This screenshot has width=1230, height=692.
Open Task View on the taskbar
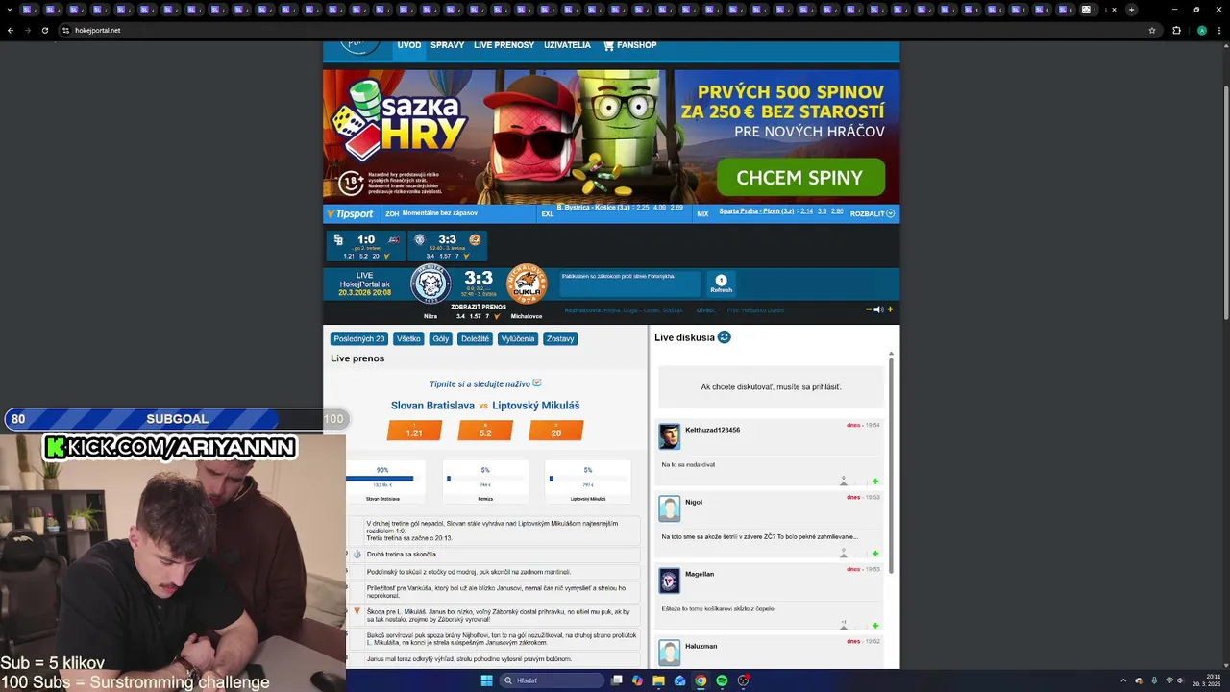(x=616, y=680)
